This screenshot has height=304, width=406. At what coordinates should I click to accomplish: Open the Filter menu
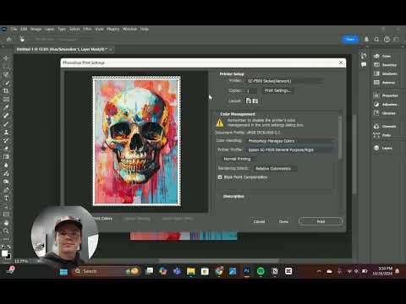click(x=87, y=29)
